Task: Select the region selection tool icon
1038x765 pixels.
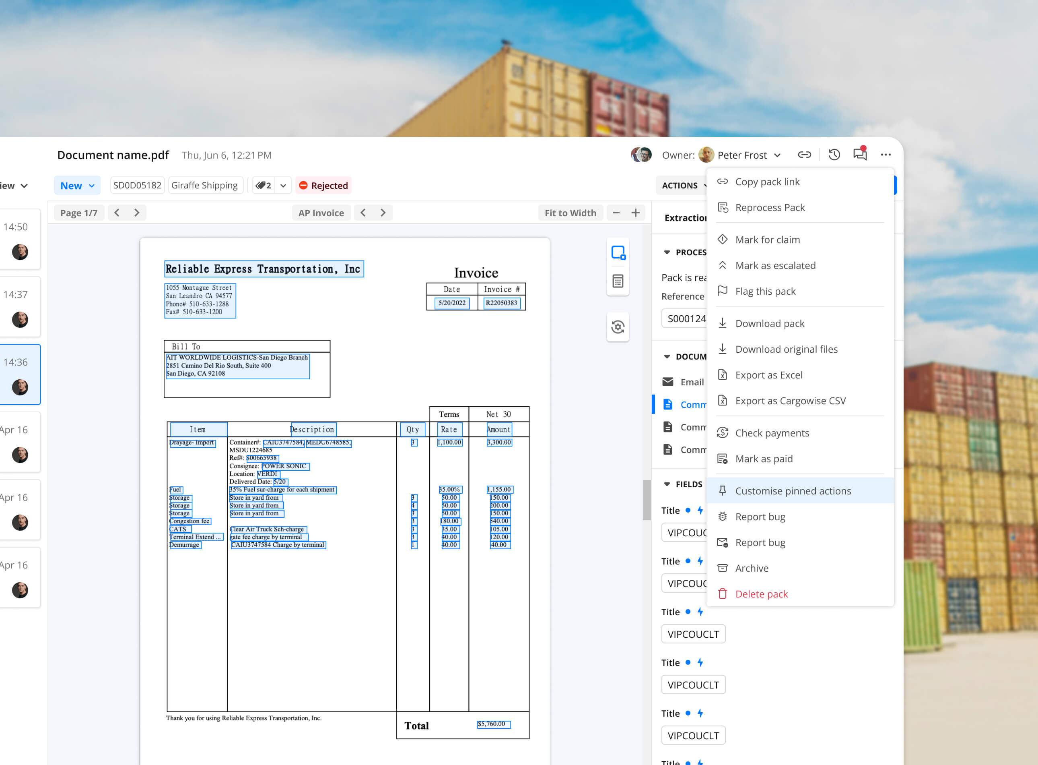Action: pos(618,253)
